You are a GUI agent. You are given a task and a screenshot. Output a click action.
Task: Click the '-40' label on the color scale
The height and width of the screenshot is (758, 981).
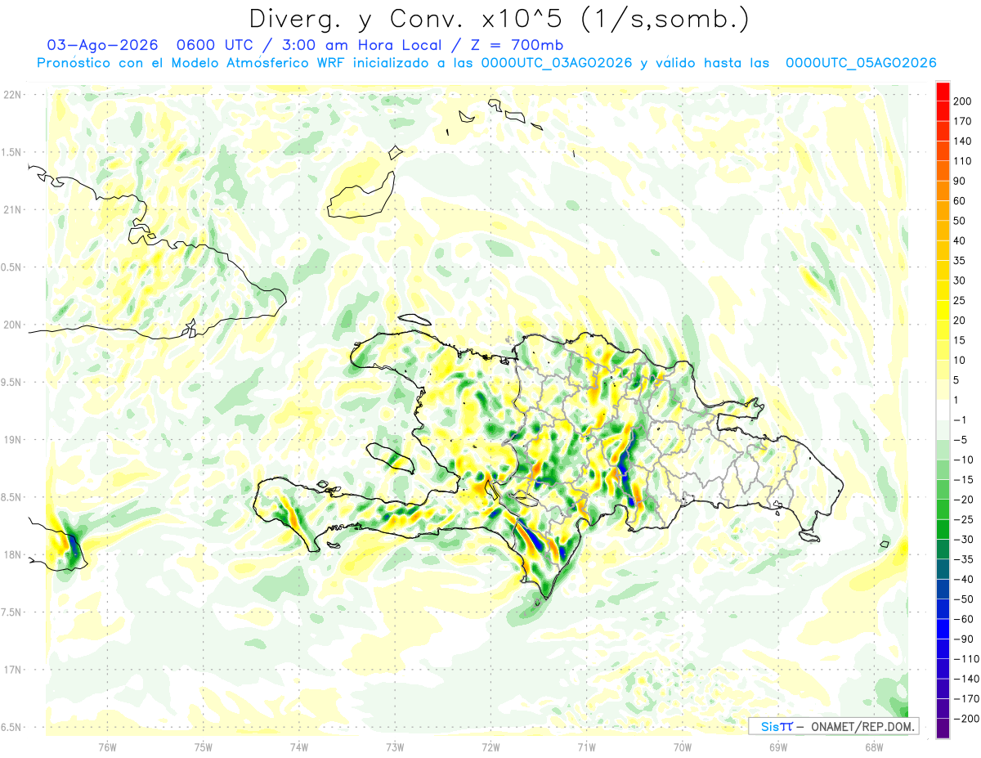click(963, 579)
